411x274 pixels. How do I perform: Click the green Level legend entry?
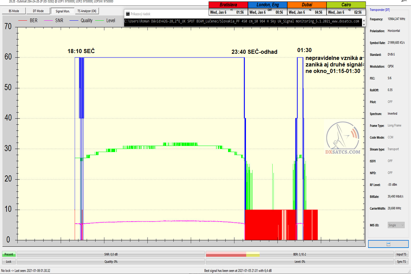tap(106, 21)
